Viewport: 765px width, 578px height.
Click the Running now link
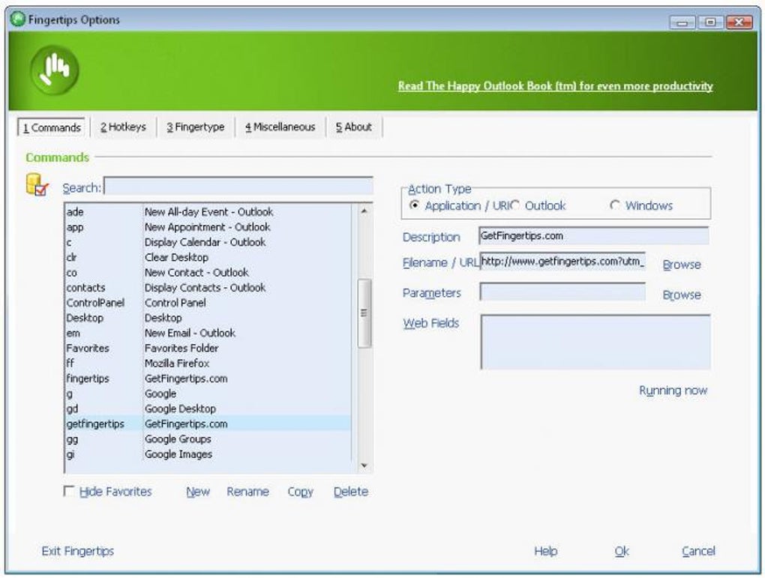tap(673, 391)
